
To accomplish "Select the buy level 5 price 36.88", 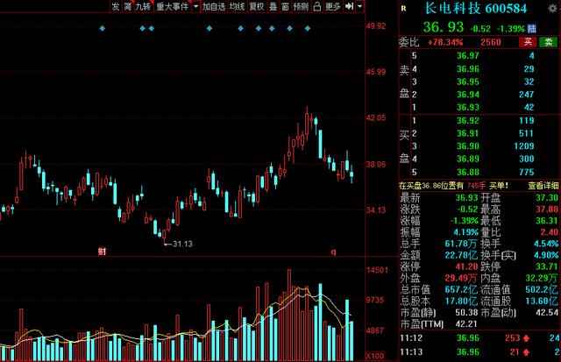I will click(467, 172).
